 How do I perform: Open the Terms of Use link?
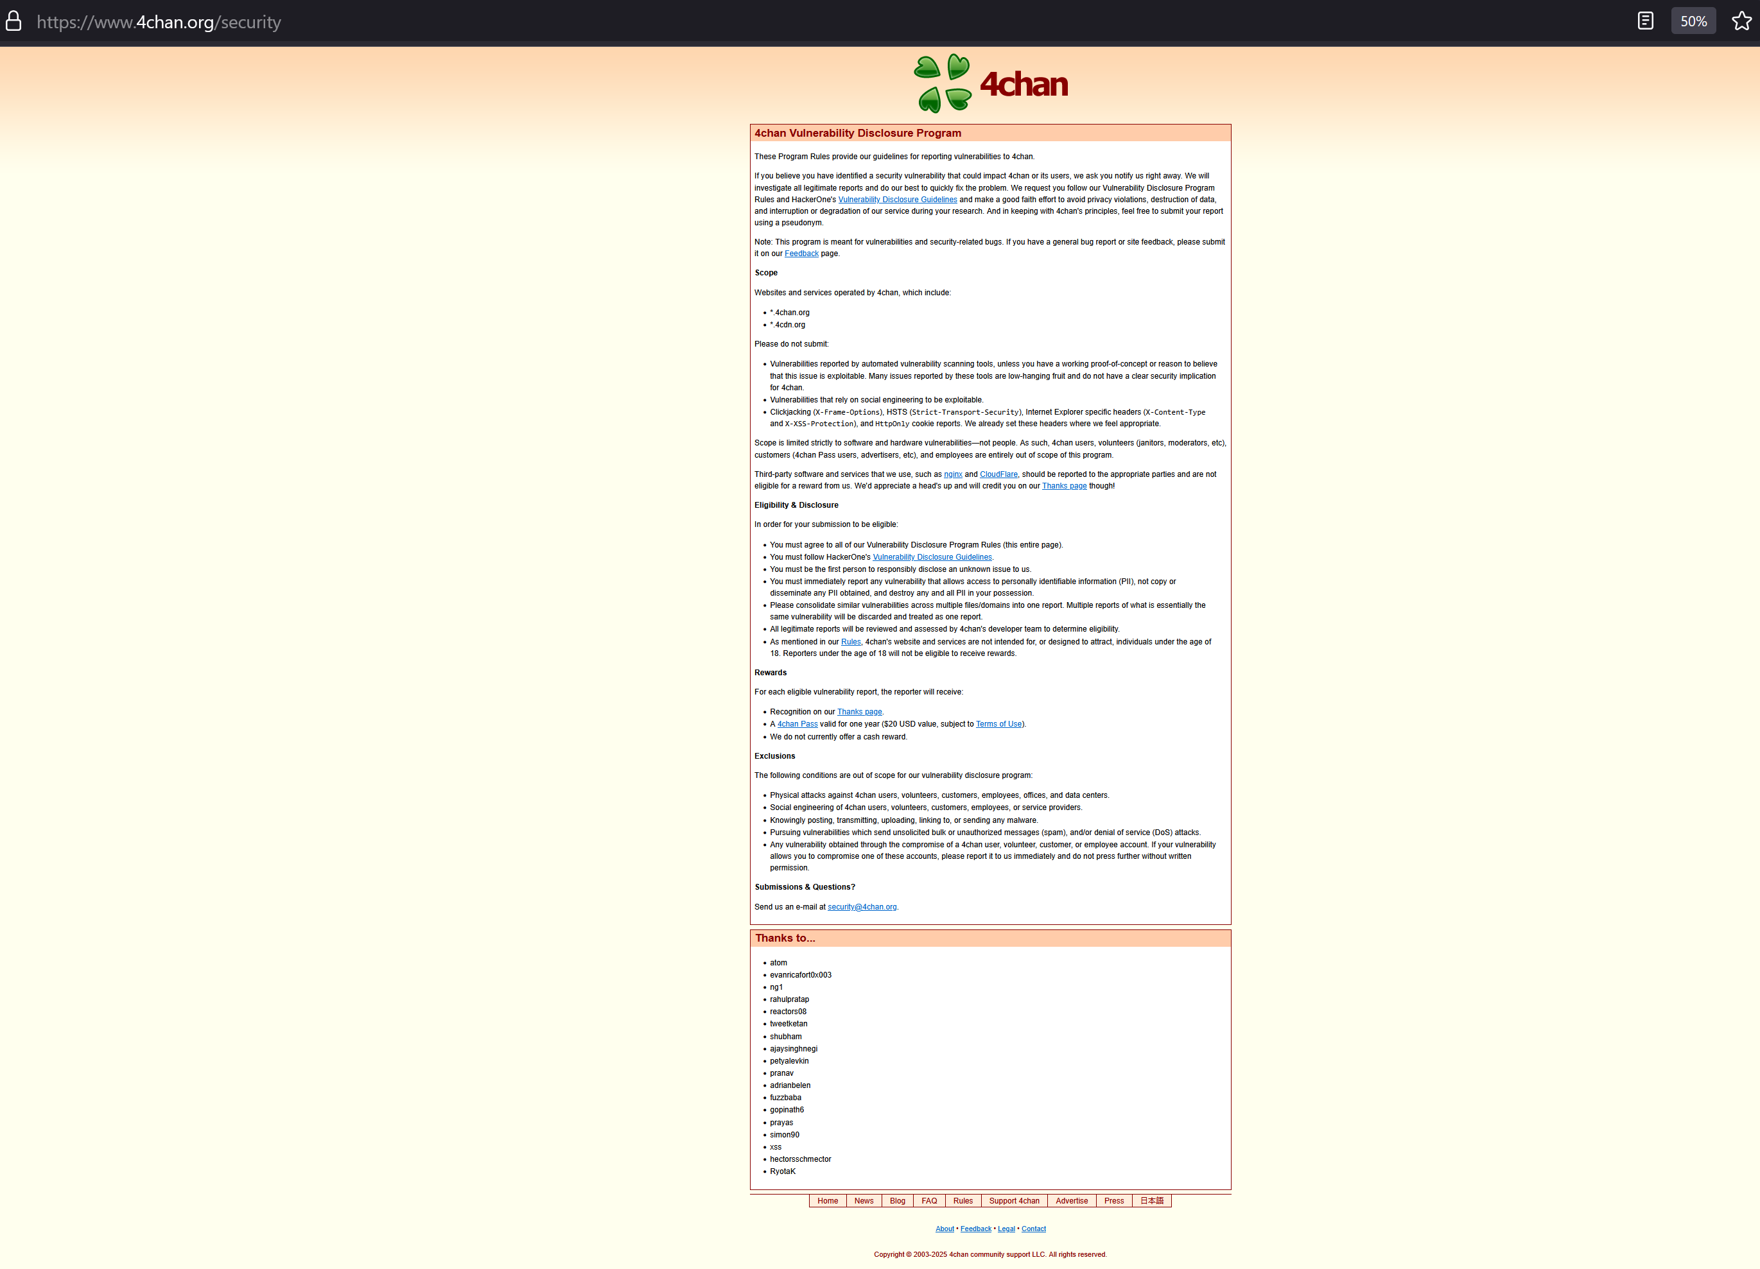coord(998,723)
